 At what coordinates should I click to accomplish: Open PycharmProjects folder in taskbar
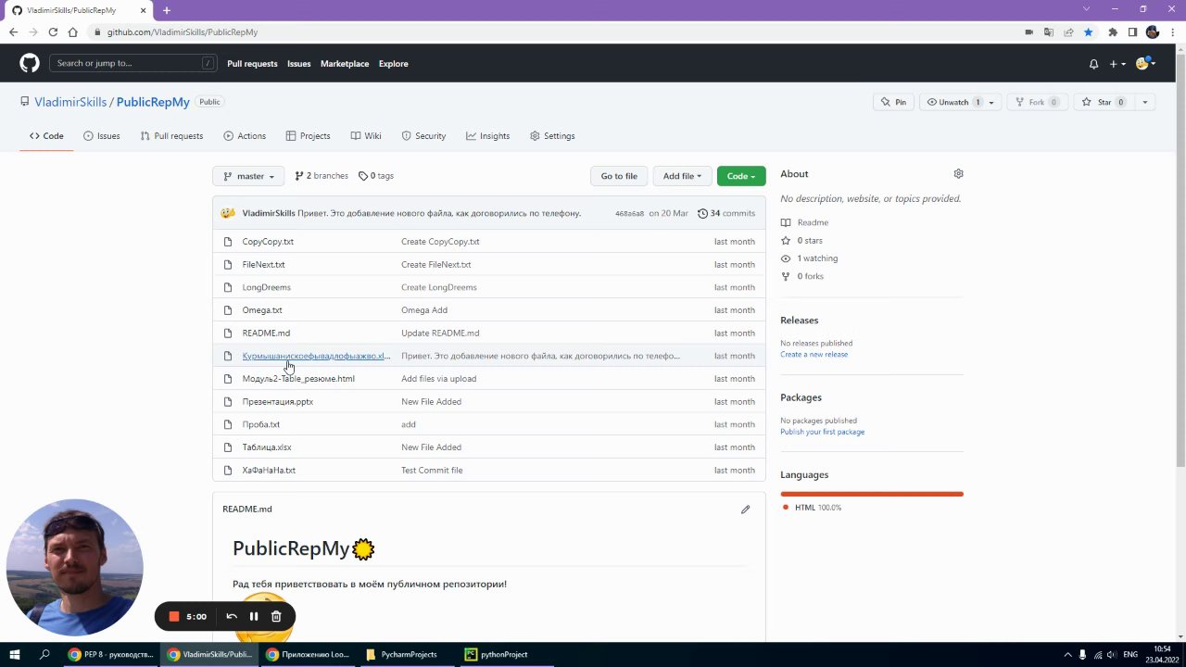(x=401, y=654)
